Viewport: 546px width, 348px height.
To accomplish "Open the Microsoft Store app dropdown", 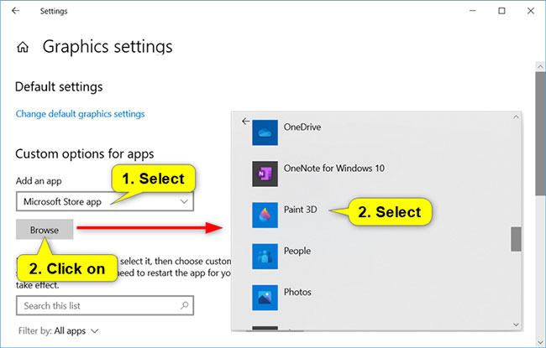I will (x=105, y=201).
